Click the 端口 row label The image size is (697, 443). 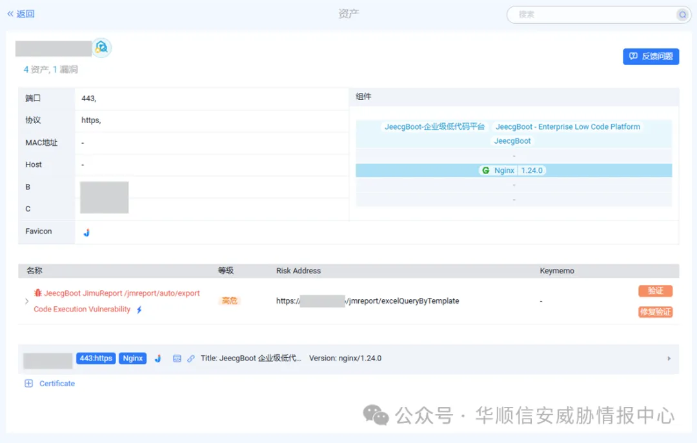[x=33, y=98]
